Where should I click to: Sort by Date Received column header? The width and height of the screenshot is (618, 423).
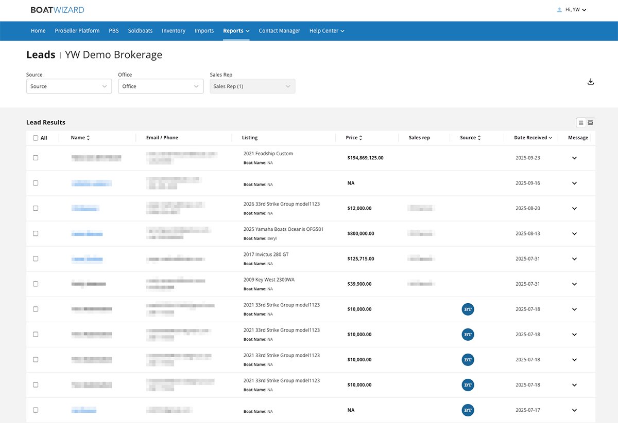pos(533,138)
